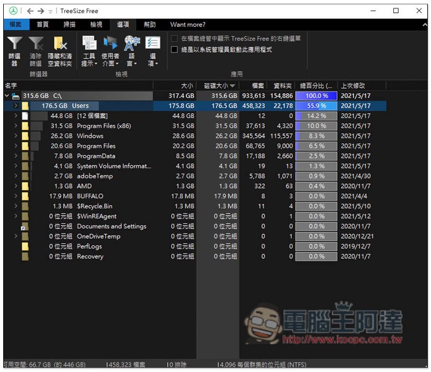Toggle the TreeSize Free 右鍵選單 checkbox

click(x=174, y=39)
